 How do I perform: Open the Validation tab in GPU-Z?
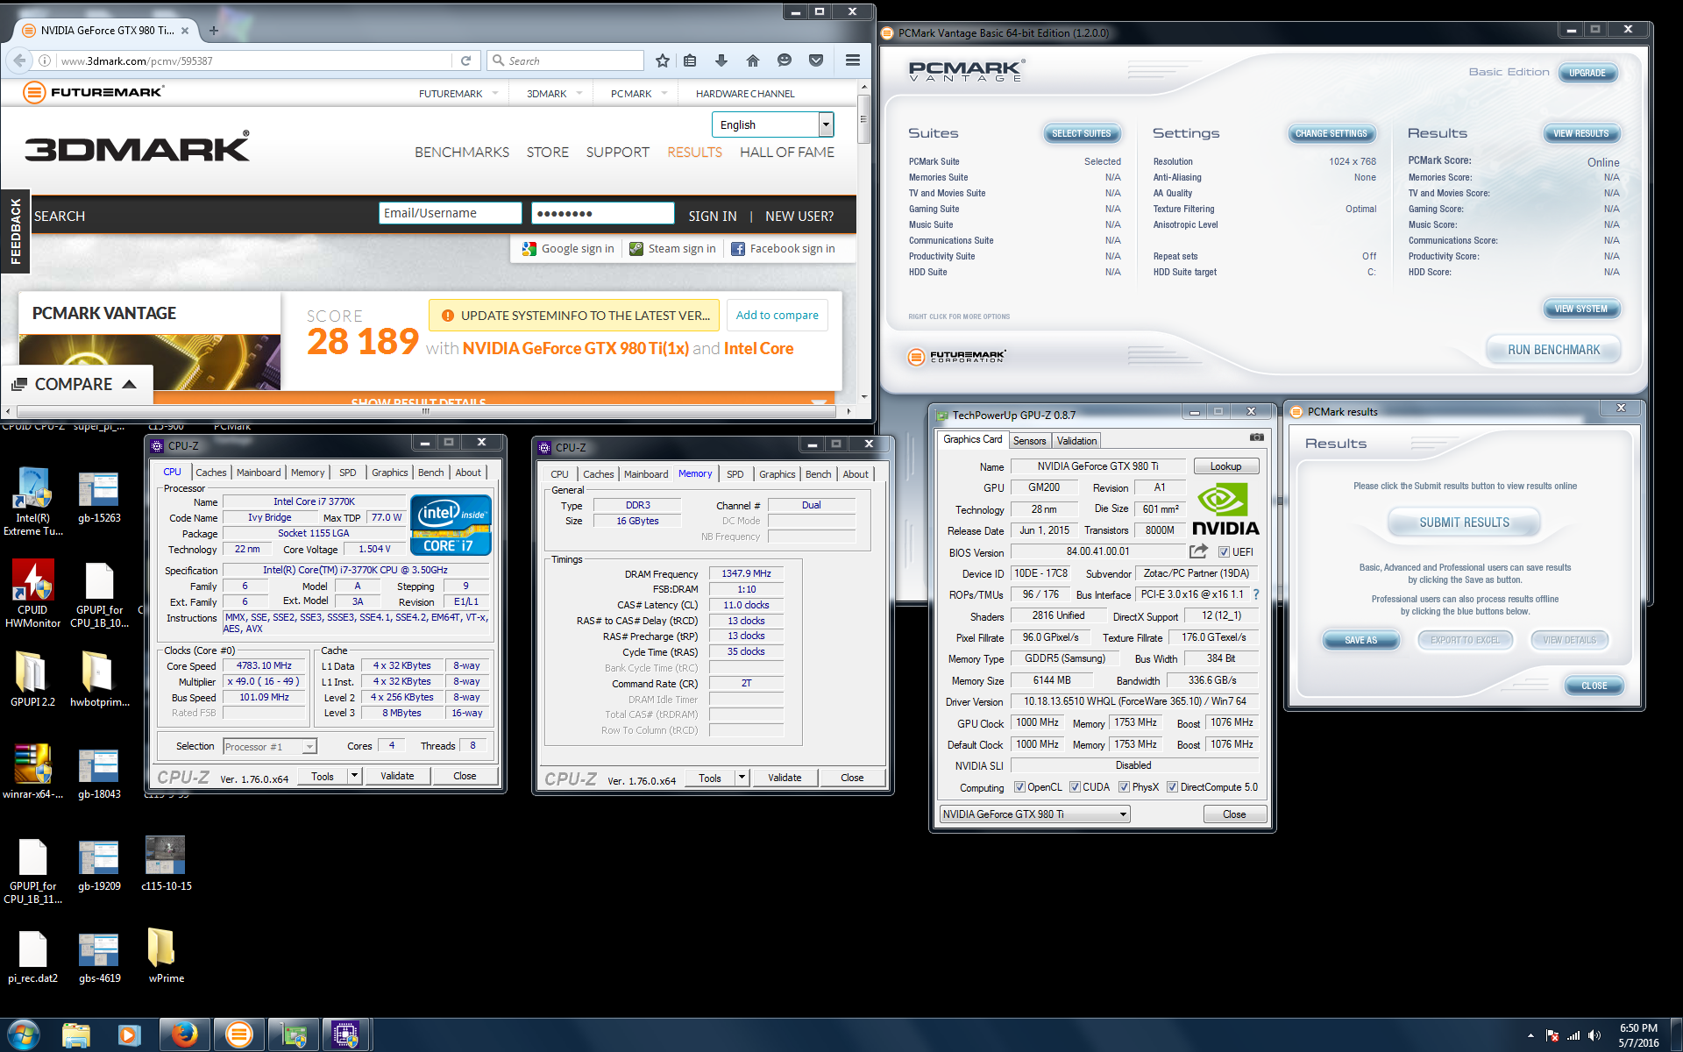(1076, 441)
